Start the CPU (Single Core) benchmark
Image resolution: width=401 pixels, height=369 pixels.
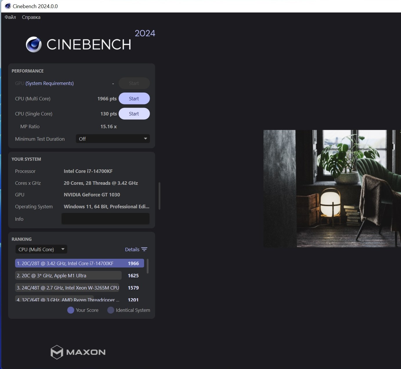134,114
